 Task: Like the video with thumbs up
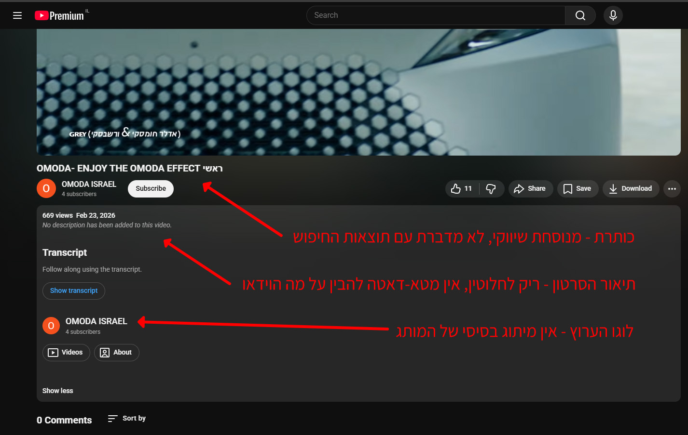coord(461,189)
